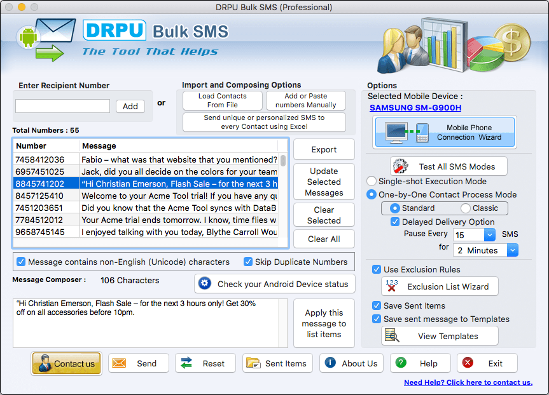Open Need Help contact us link
Image resolution: width=549 pixels, height=395 pixels.
(468, 382)
